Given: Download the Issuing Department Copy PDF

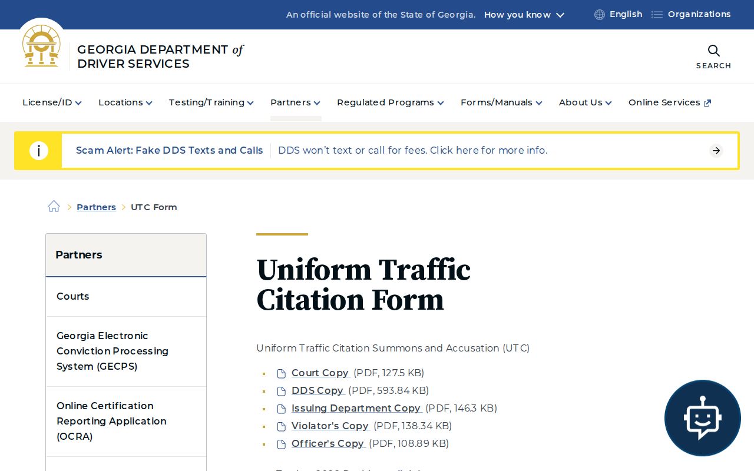Looking at the screenshot, I should click(x=356, y=408).
